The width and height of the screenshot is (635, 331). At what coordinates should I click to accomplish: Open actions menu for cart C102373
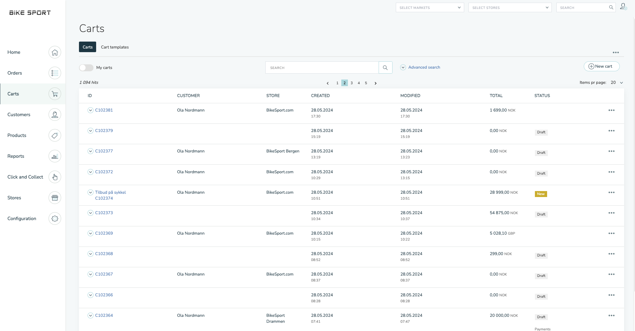point(611,213)
